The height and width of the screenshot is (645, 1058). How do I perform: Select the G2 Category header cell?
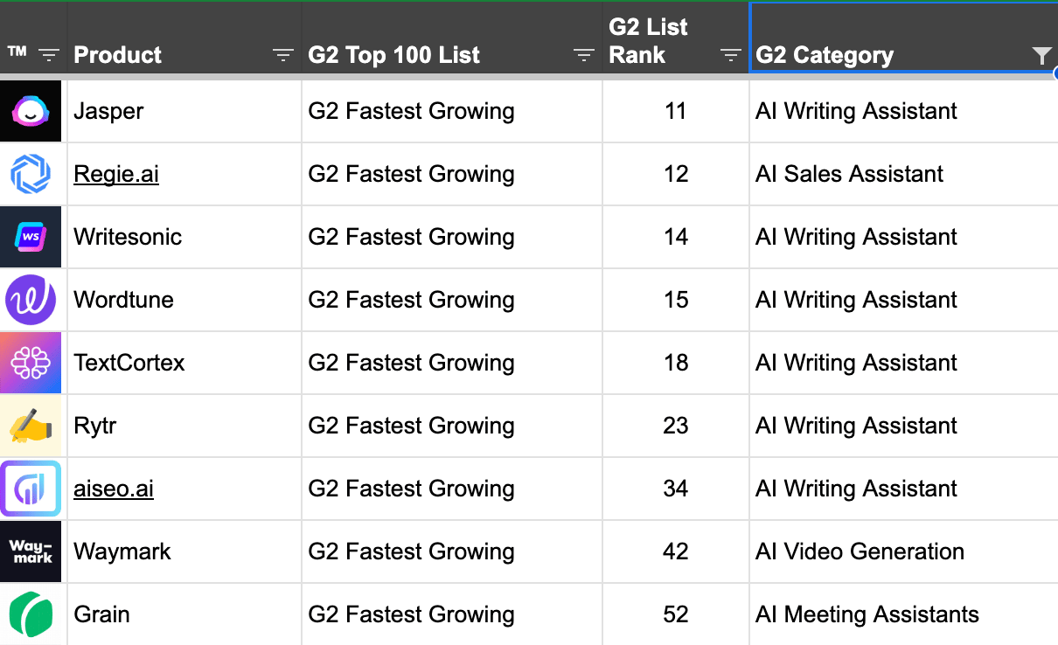coord(903,37)
